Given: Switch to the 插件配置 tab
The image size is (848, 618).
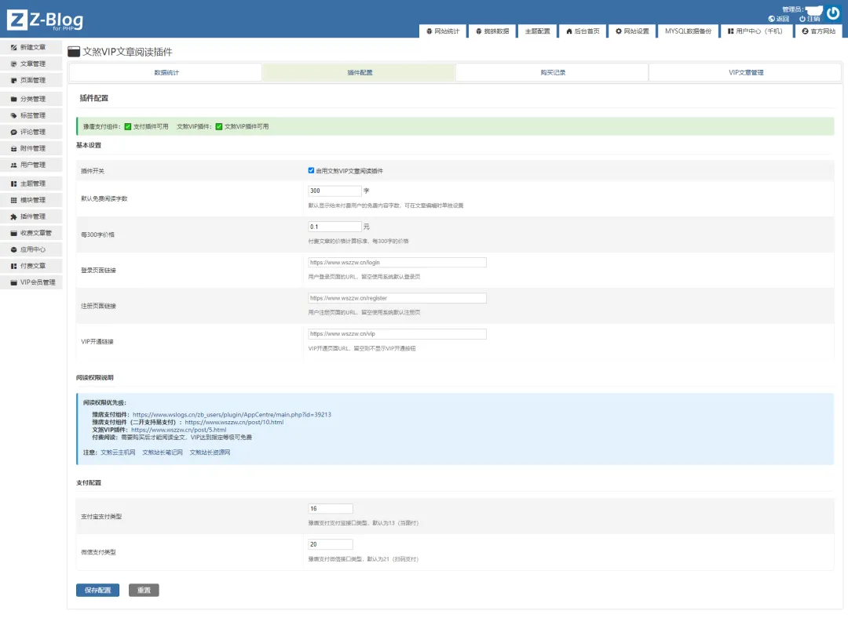Looking at the screenshot, I should pos(359,72).
